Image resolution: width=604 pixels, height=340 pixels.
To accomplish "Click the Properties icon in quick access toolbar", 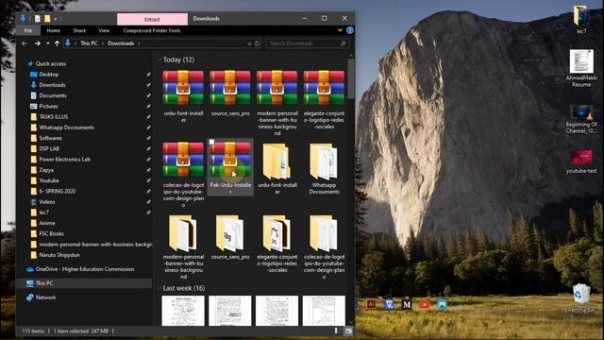I will tap(38, 19).
